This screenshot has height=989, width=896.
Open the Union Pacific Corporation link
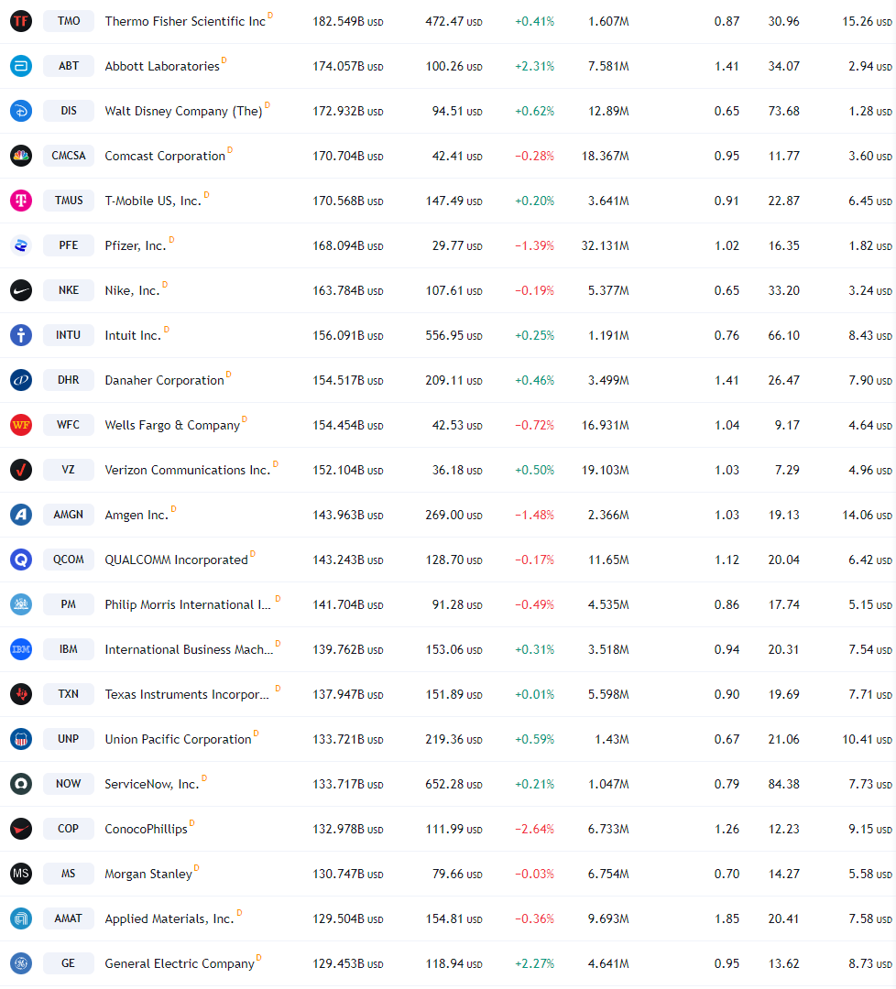pos(178,739)
